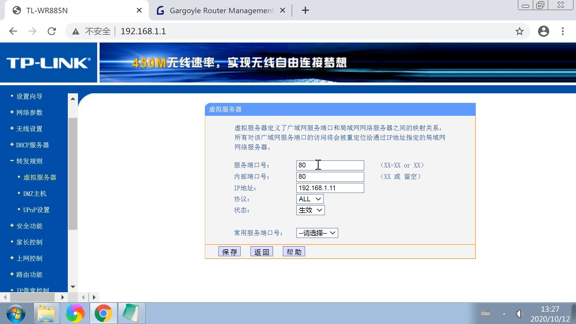The height and width of the screenshot is (324, 576).
Task: Click the keyboard icon in the system tray
Action: click(486, 314)
